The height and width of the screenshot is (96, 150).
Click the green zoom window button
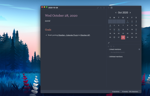(47, 7)
